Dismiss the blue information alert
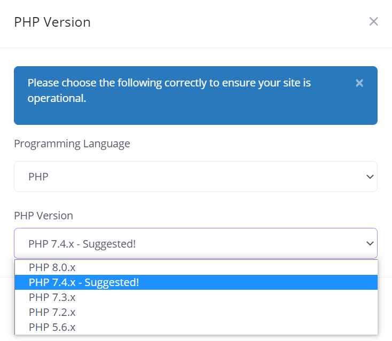 click(359, 83)
